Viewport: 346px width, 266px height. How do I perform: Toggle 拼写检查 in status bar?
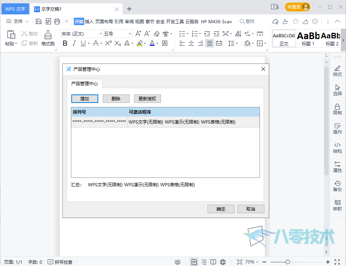(x=60, y=262)
